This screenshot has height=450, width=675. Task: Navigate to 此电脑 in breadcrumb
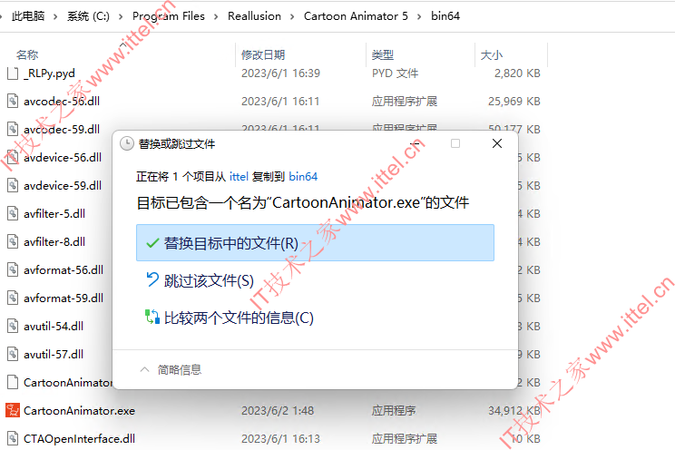click(28, 16)
